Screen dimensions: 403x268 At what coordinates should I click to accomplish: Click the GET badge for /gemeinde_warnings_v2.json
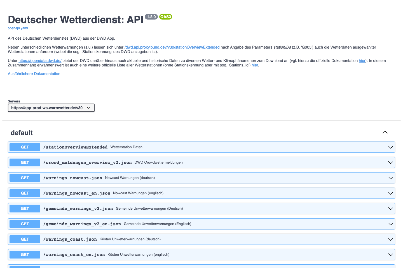point(25,208)
